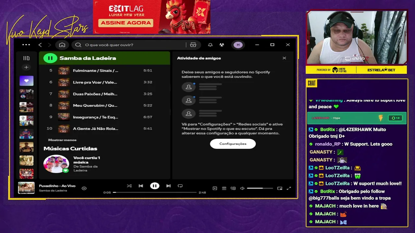Go forward with the right arrow
Screen dimensions: 415x233
(x=50, y=45)
